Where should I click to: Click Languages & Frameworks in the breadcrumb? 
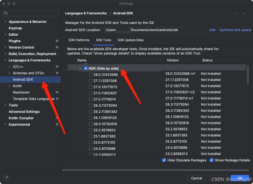(x=86, y=13)
